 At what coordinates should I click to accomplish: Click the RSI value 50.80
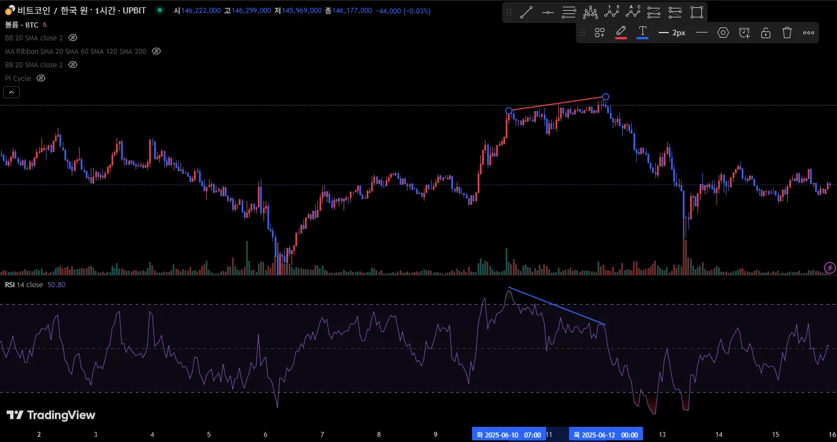pyautogui.click(x=57, y=284)
